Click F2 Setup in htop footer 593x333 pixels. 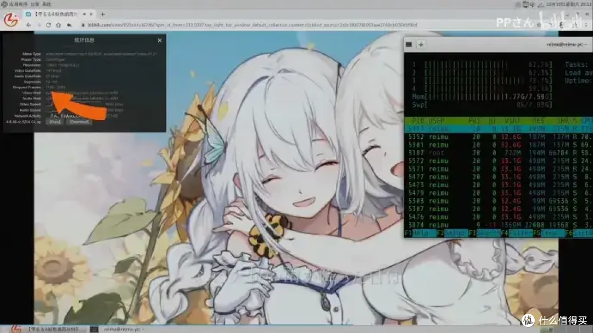tap(452, 233)
